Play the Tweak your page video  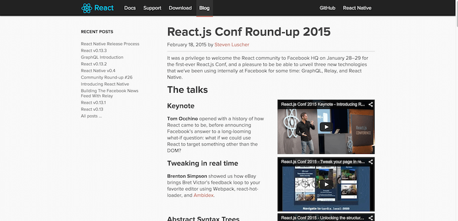pos(326,184)
